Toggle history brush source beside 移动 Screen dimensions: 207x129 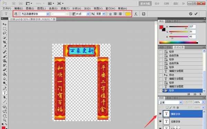(x=160, y=75)
